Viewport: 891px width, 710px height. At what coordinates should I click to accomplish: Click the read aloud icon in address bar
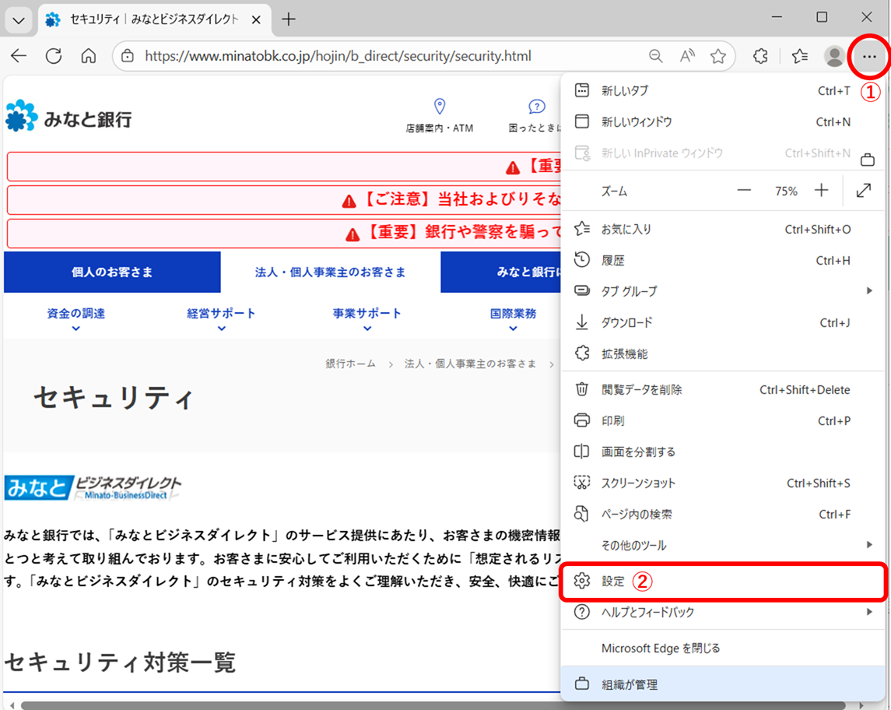687,56
